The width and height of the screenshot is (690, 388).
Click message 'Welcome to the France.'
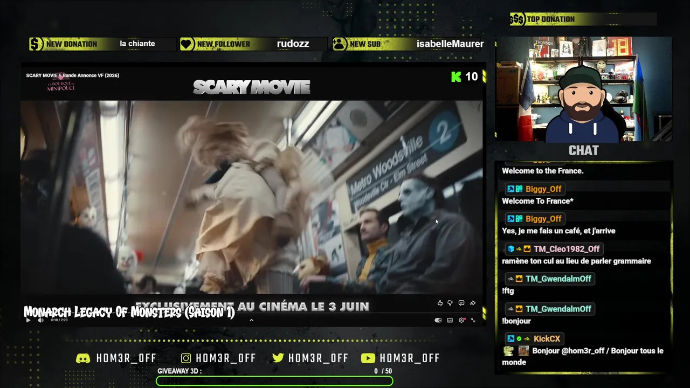point(543,171)
